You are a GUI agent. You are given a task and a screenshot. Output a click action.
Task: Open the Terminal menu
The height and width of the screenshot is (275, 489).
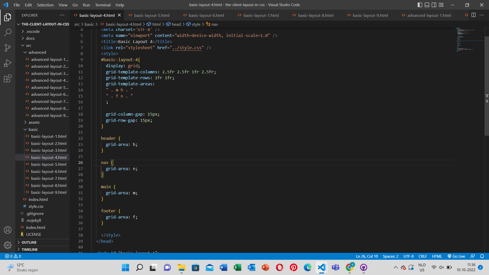[x=103, y=5]
